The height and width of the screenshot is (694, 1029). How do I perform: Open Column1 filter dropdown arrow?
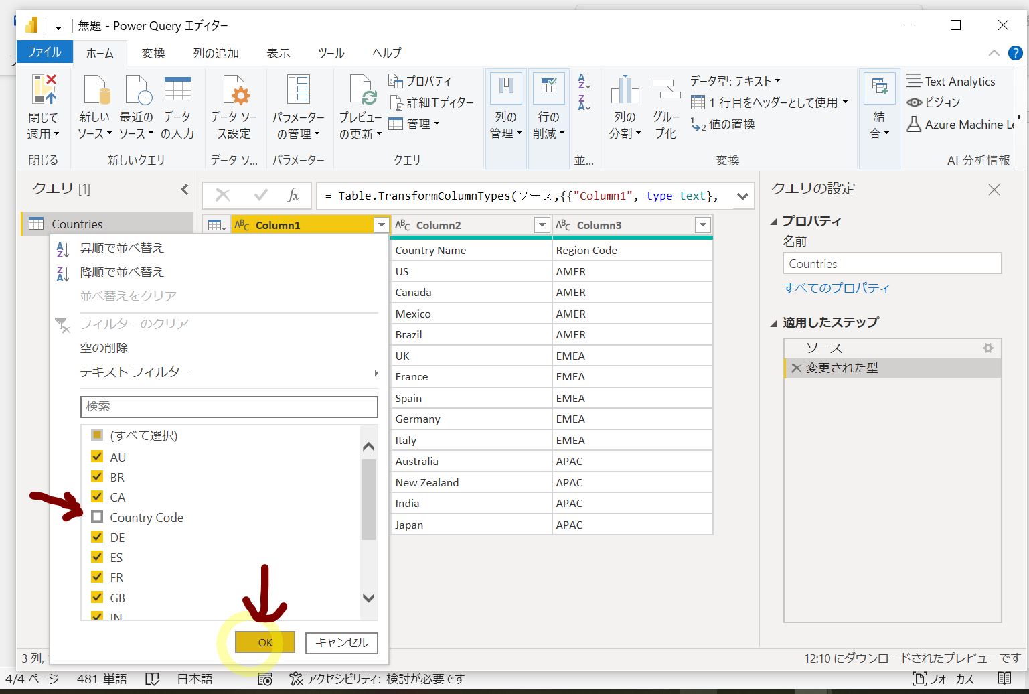tap(382, 225)
